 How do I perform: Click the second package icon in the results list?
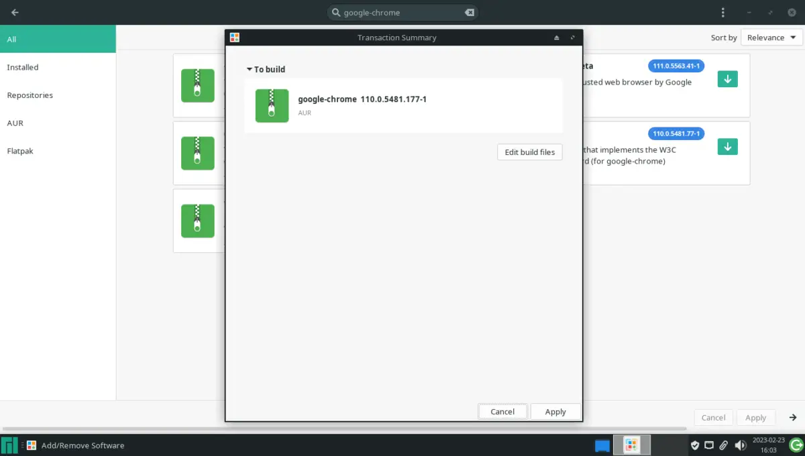click(x=197, y=153)
